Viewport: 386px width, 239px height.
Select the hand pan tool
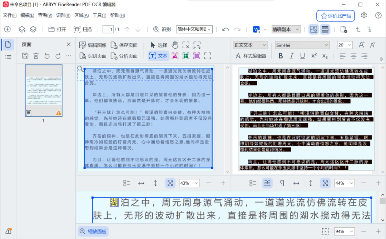point(175,45)
